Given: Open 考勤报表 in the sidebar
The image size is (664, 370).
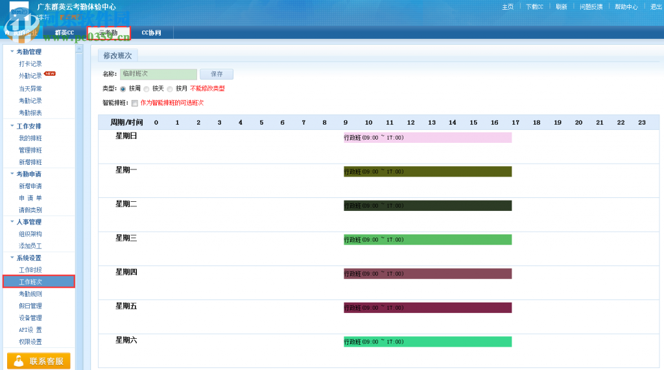Looking at the screenshot, I should (30, 113).
